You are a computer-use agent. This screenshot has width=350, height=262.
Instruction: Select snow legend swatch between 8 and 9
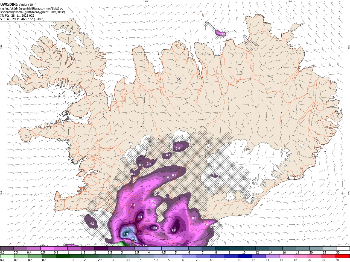[x=222, y=248]
